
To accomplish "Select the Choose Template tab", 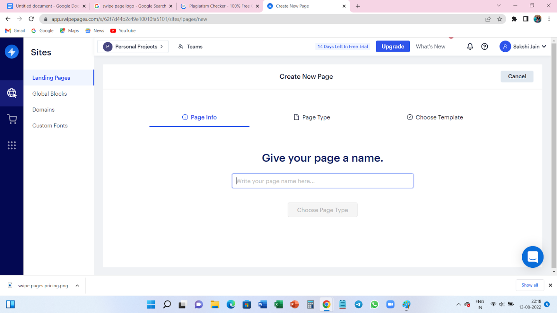I will pyautogui.click(x=435, y=117).
